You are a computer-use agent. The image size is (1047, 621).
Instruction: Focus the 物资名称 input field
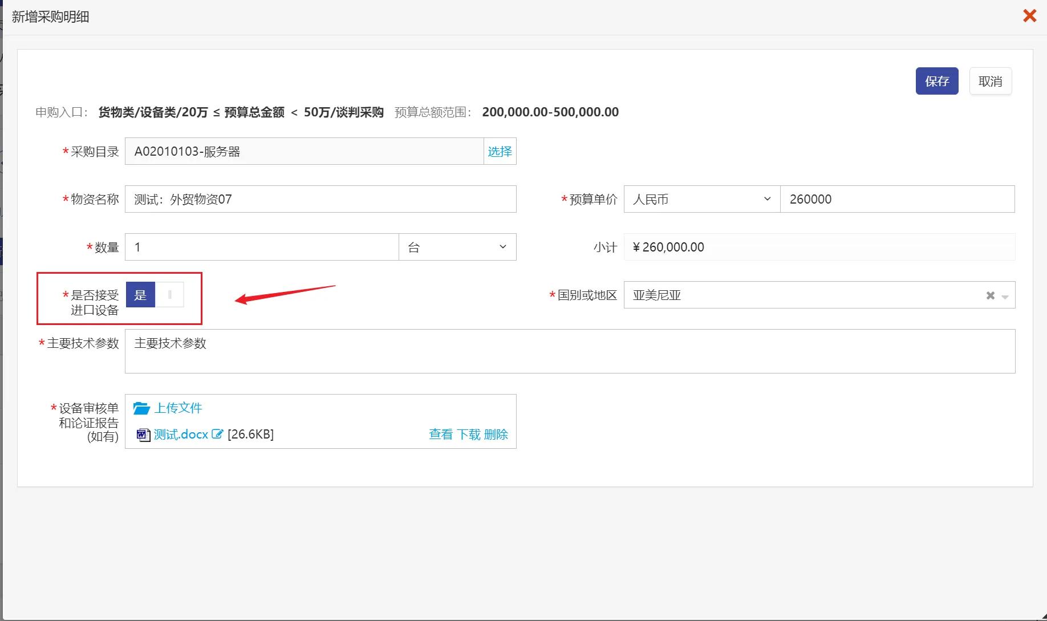coord(320,199)
